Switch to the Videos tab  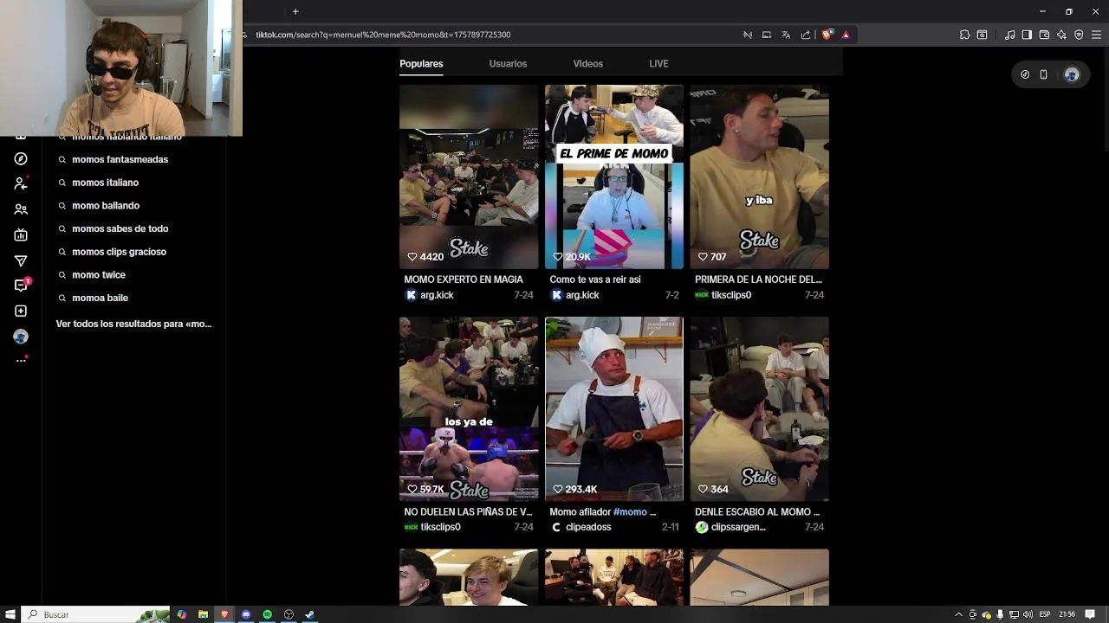pos(587,64)
